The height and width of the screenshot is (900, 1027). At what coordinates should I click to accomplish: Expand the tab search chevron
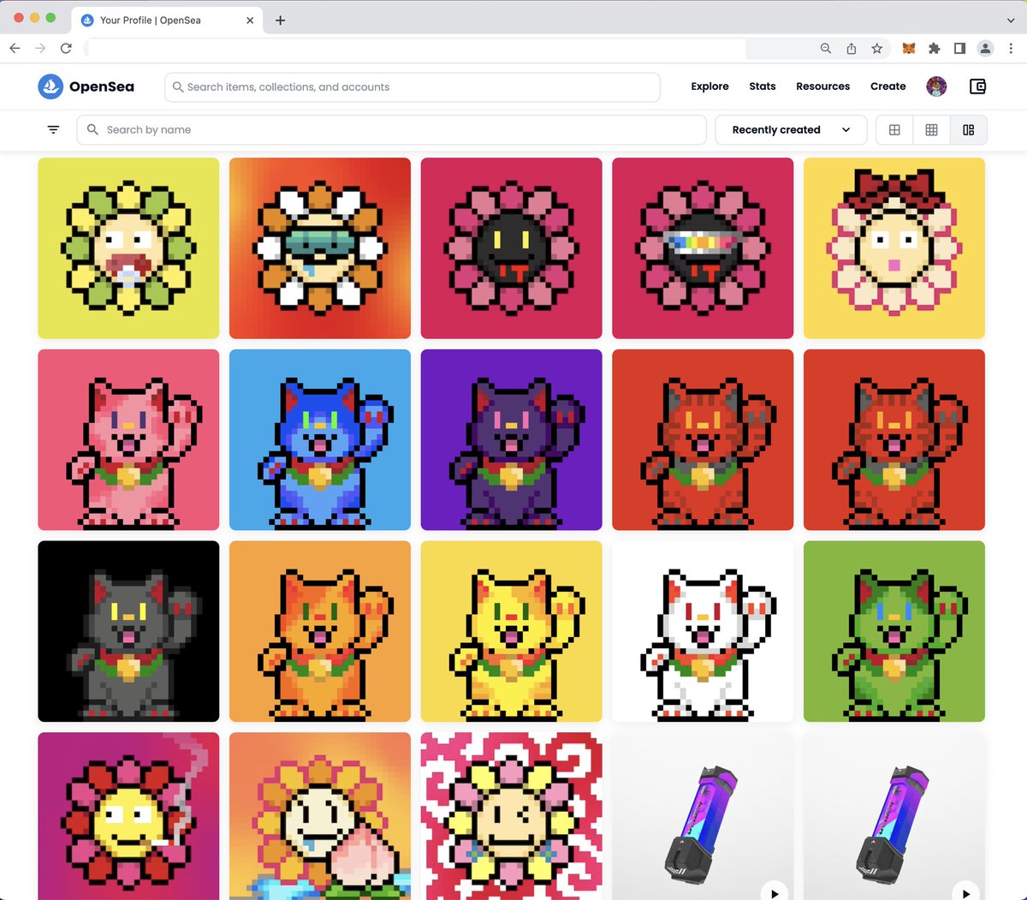1011,20
